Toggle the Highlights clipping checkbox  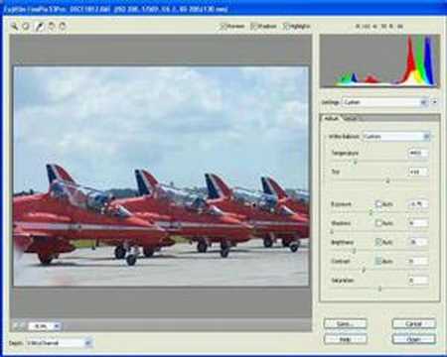point(286,26)
